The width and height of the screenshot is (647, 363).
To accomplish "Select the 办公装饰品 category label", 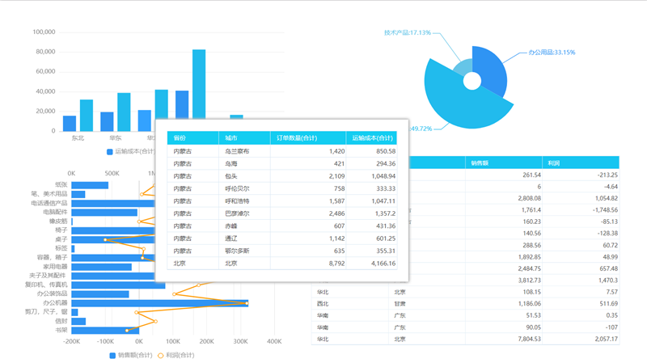I will (x=52, y=293).
